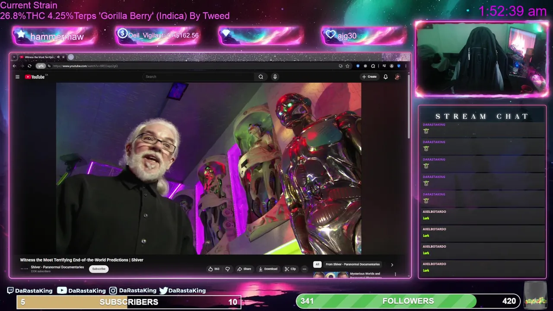The height and width of the screenshot is (311, 553).
Task: Open options for Mysterious Worlds suggested video
Action: pyautogui.click(x=395, y=274)
